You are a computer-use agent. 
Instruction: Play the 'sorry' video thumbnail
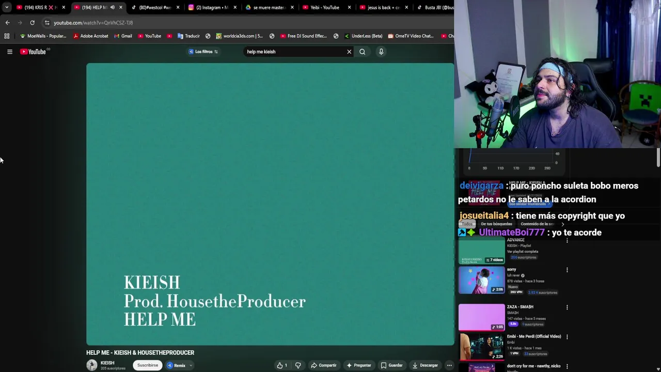click(x=481, y=281)
